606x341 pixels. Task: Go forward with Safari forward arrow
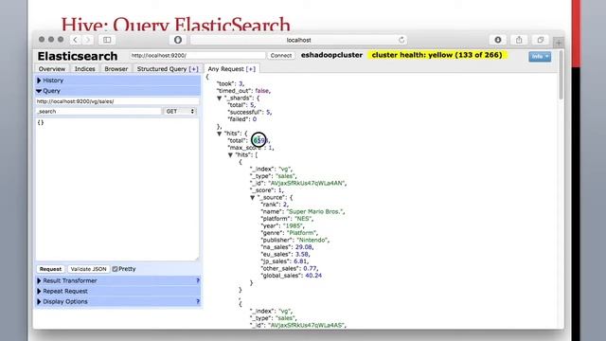[88, 40]
